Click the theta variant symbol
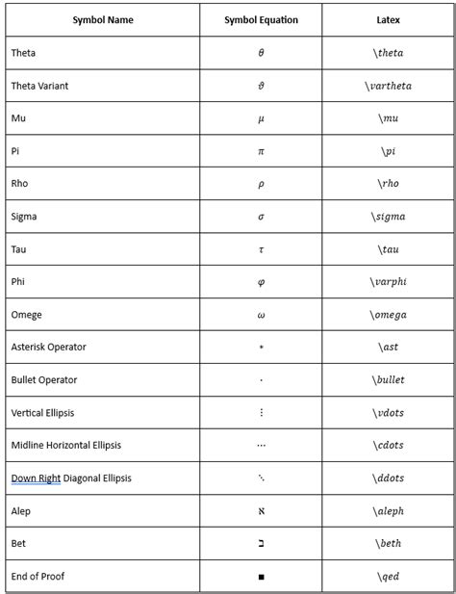 [x=261, y=86]
